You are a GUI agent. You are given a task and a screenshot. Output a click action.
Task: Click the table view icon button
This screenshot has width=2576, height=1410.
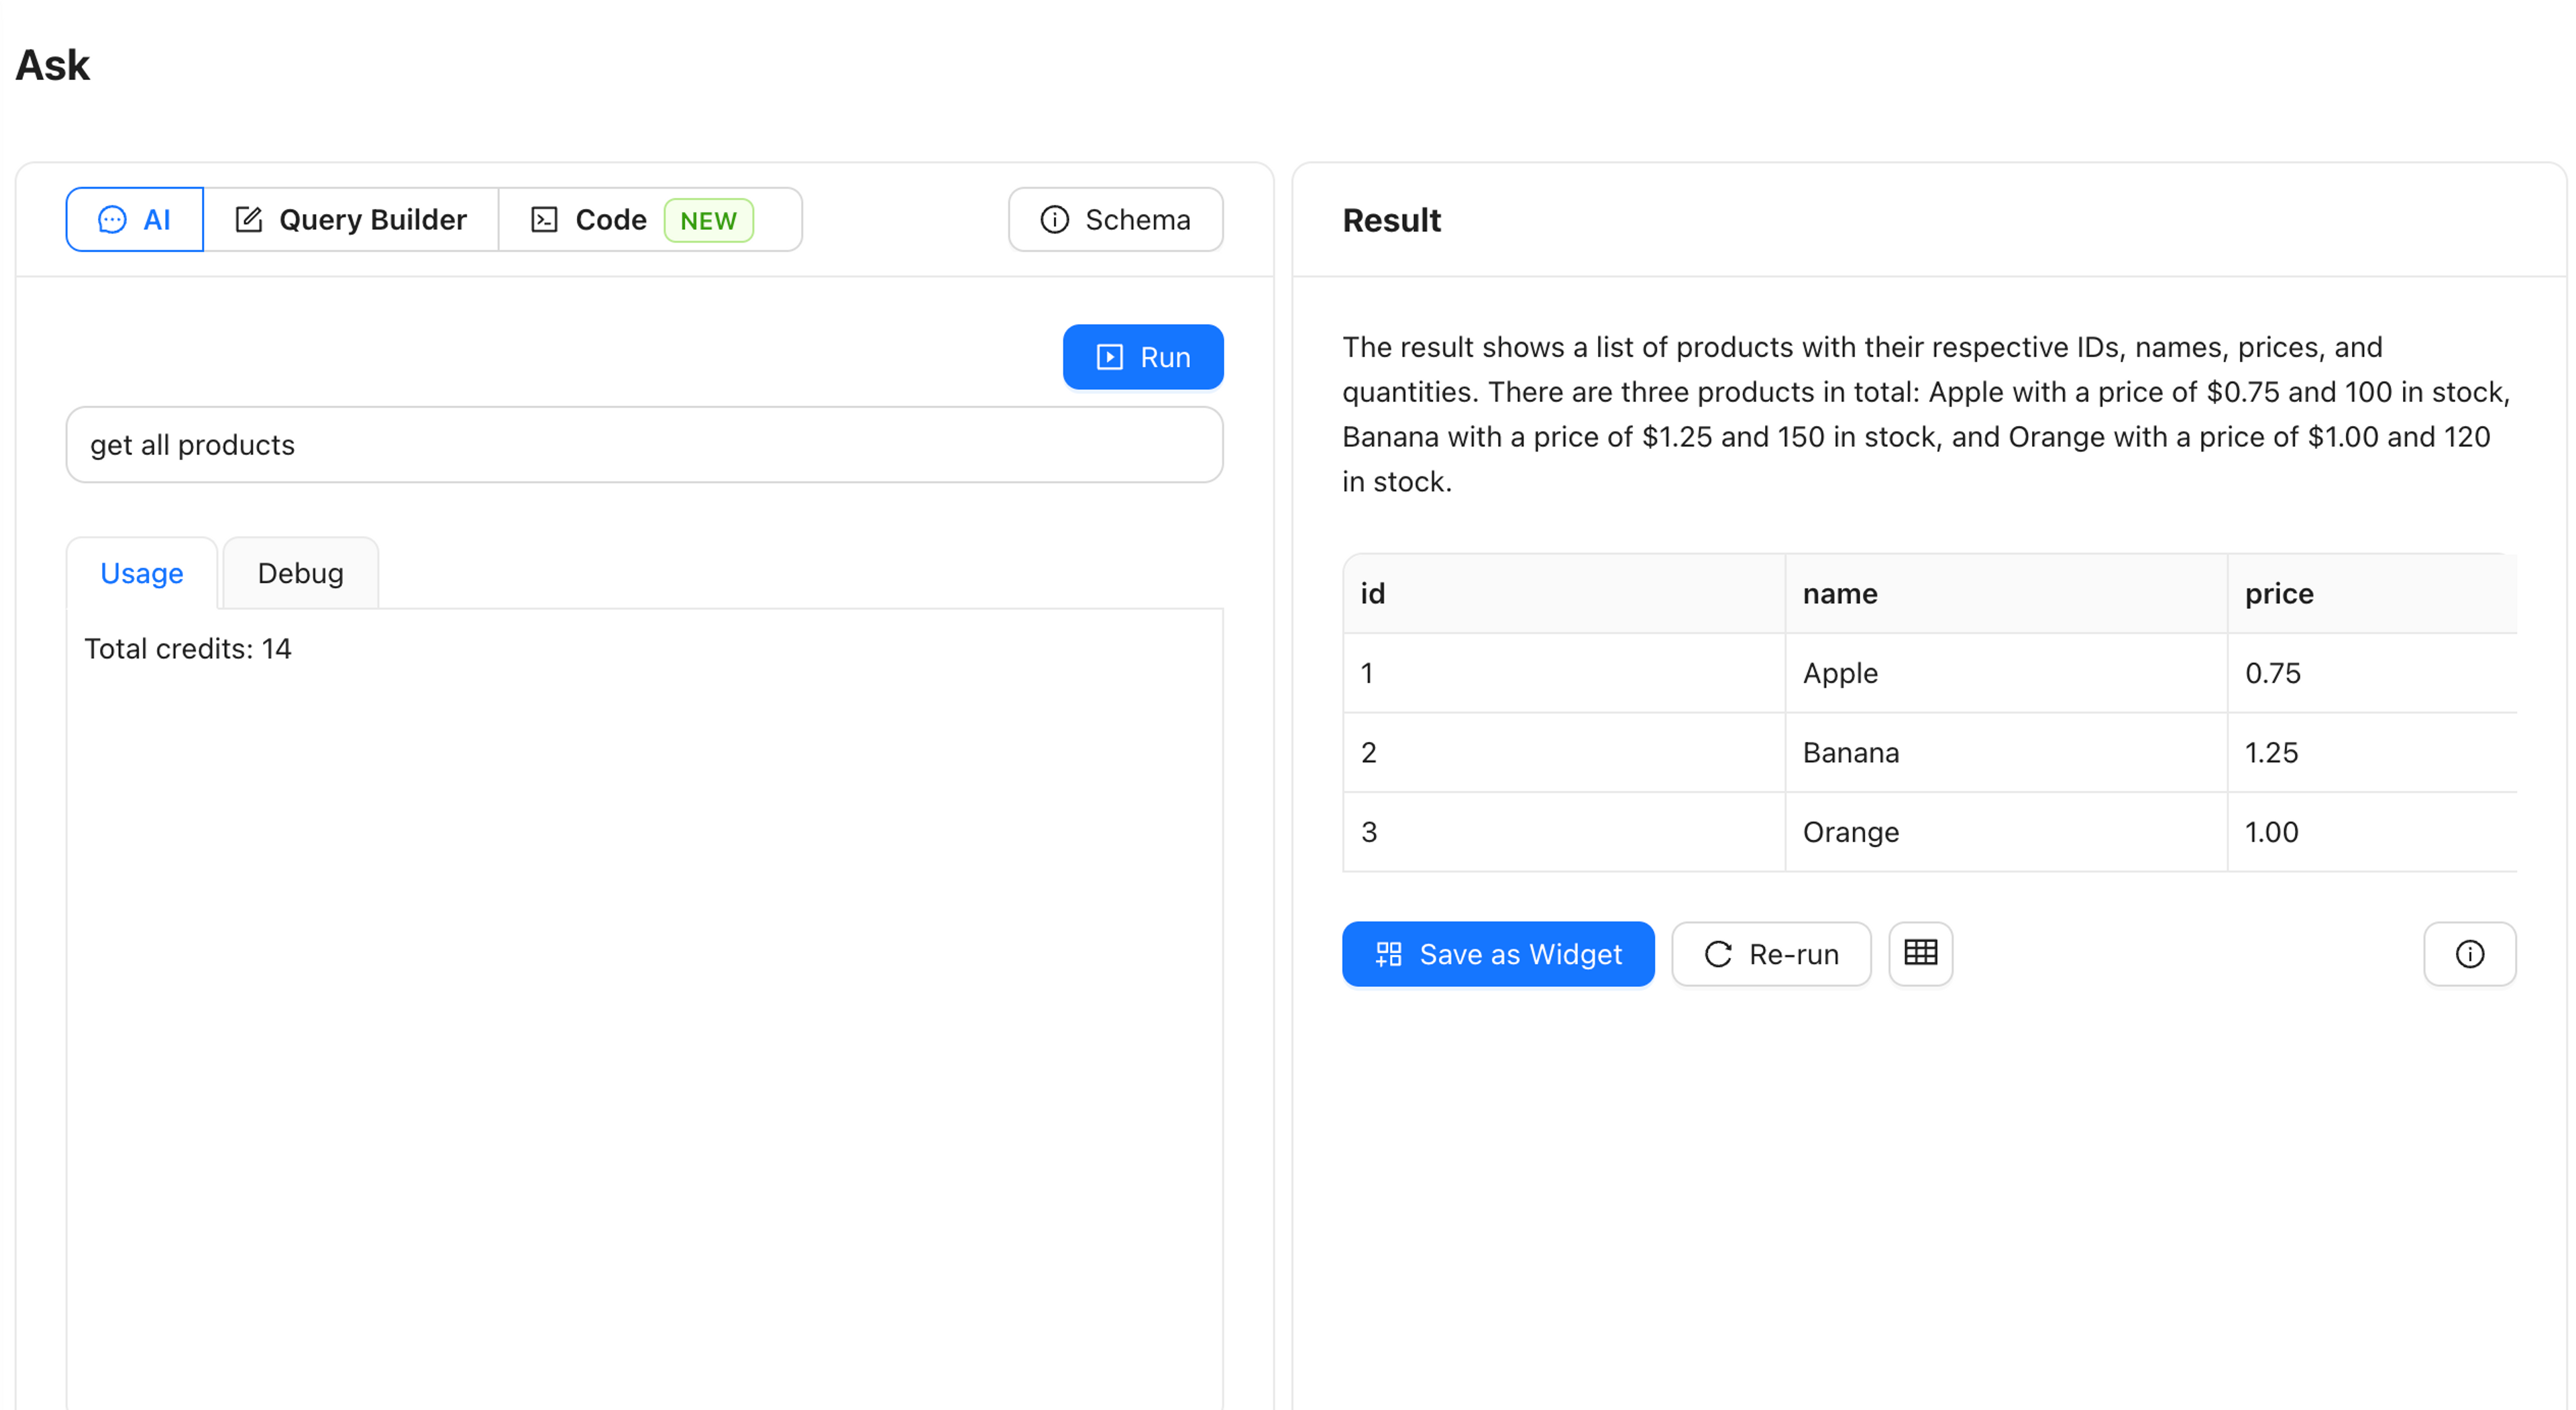[x=1920, y=953]
